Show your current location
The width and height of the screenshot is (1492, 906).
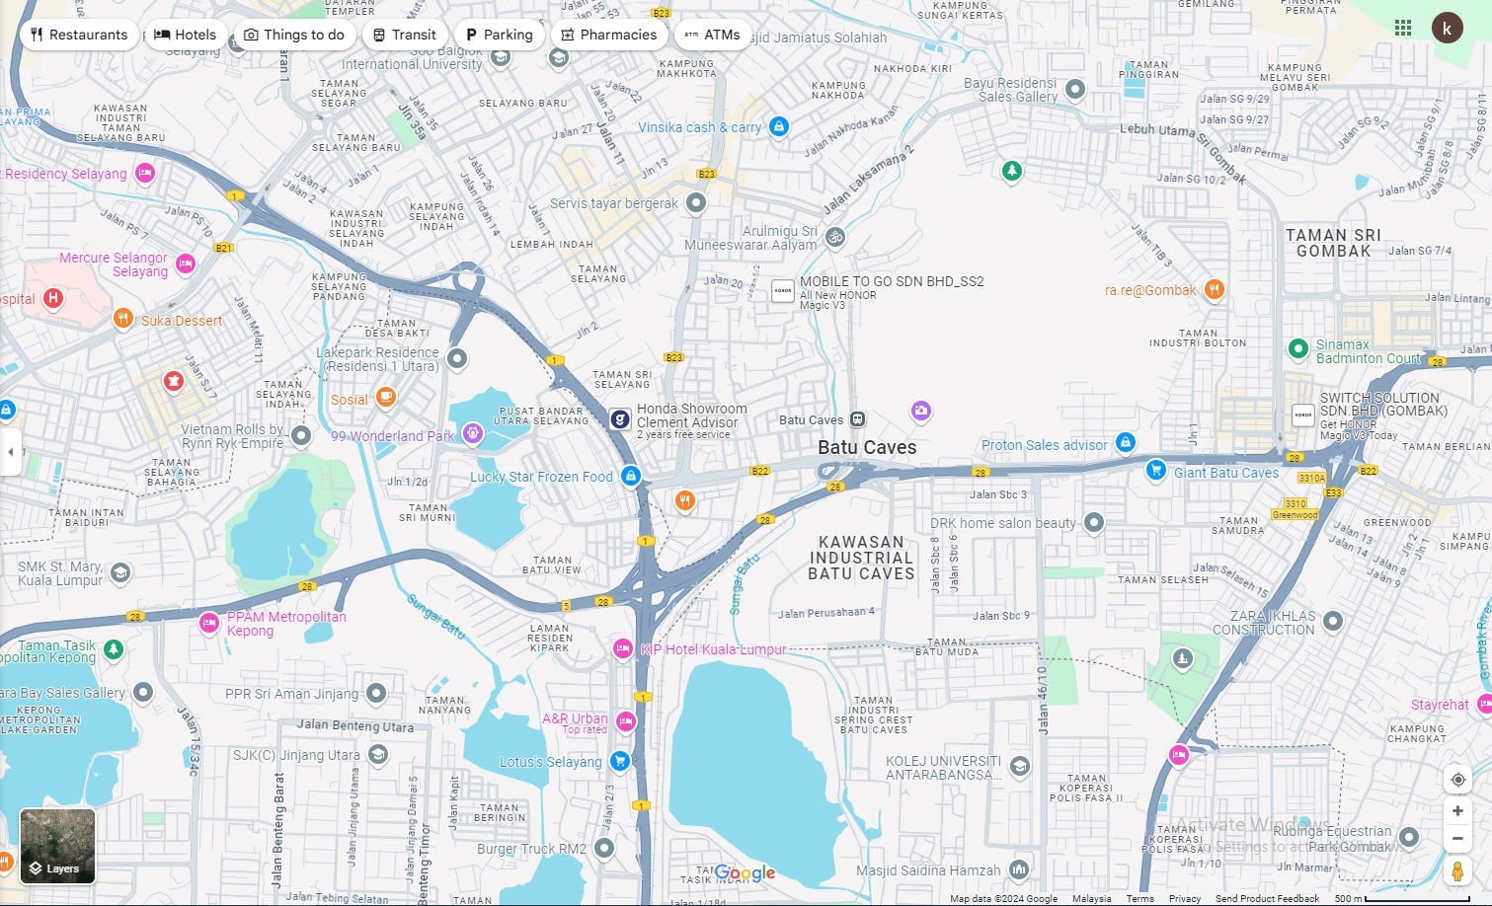(1457, 780)
